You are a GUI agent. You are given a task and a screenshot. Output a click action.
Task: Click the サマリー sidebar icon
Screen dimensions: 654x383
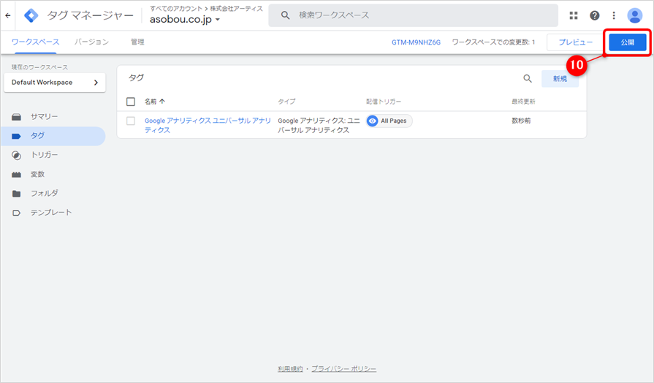click(16, 117)
